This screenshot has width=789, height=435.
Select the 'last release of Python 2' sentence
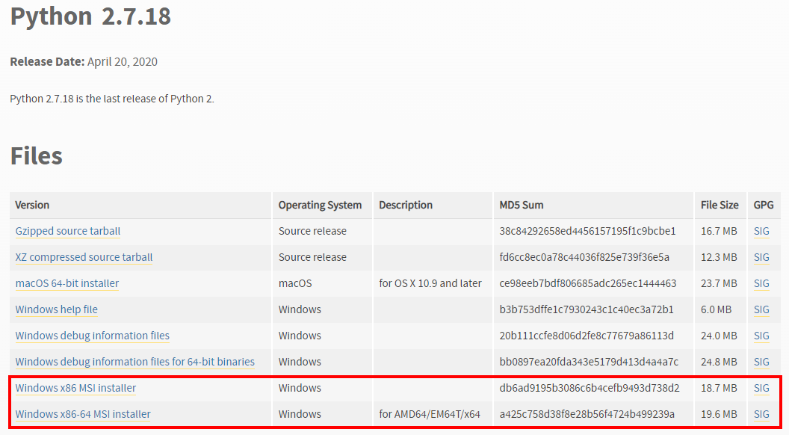(x=112, y=99)
